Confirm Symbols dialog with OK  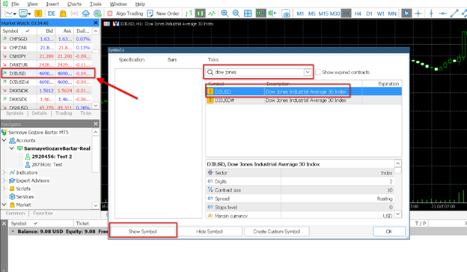(x=389, y=232)
